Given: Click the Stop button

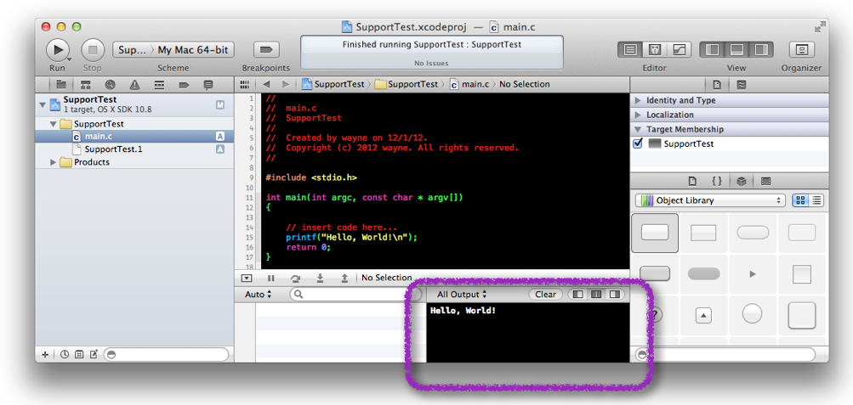Looking at the screenshot, I should 93,50.
